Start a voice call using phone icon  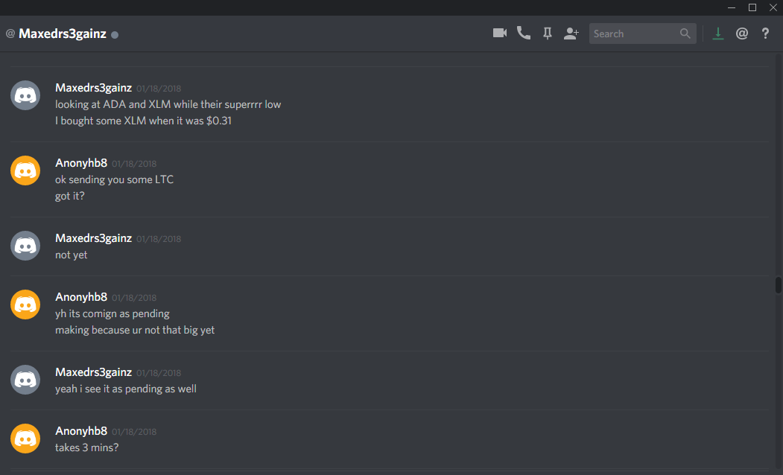[523, 33]
